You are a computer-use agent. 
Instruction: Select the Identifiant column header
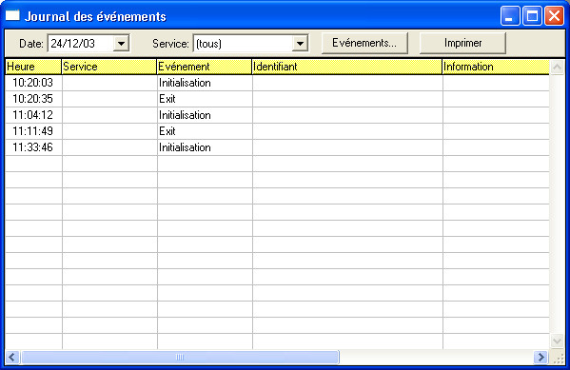[x=347, y=67]
